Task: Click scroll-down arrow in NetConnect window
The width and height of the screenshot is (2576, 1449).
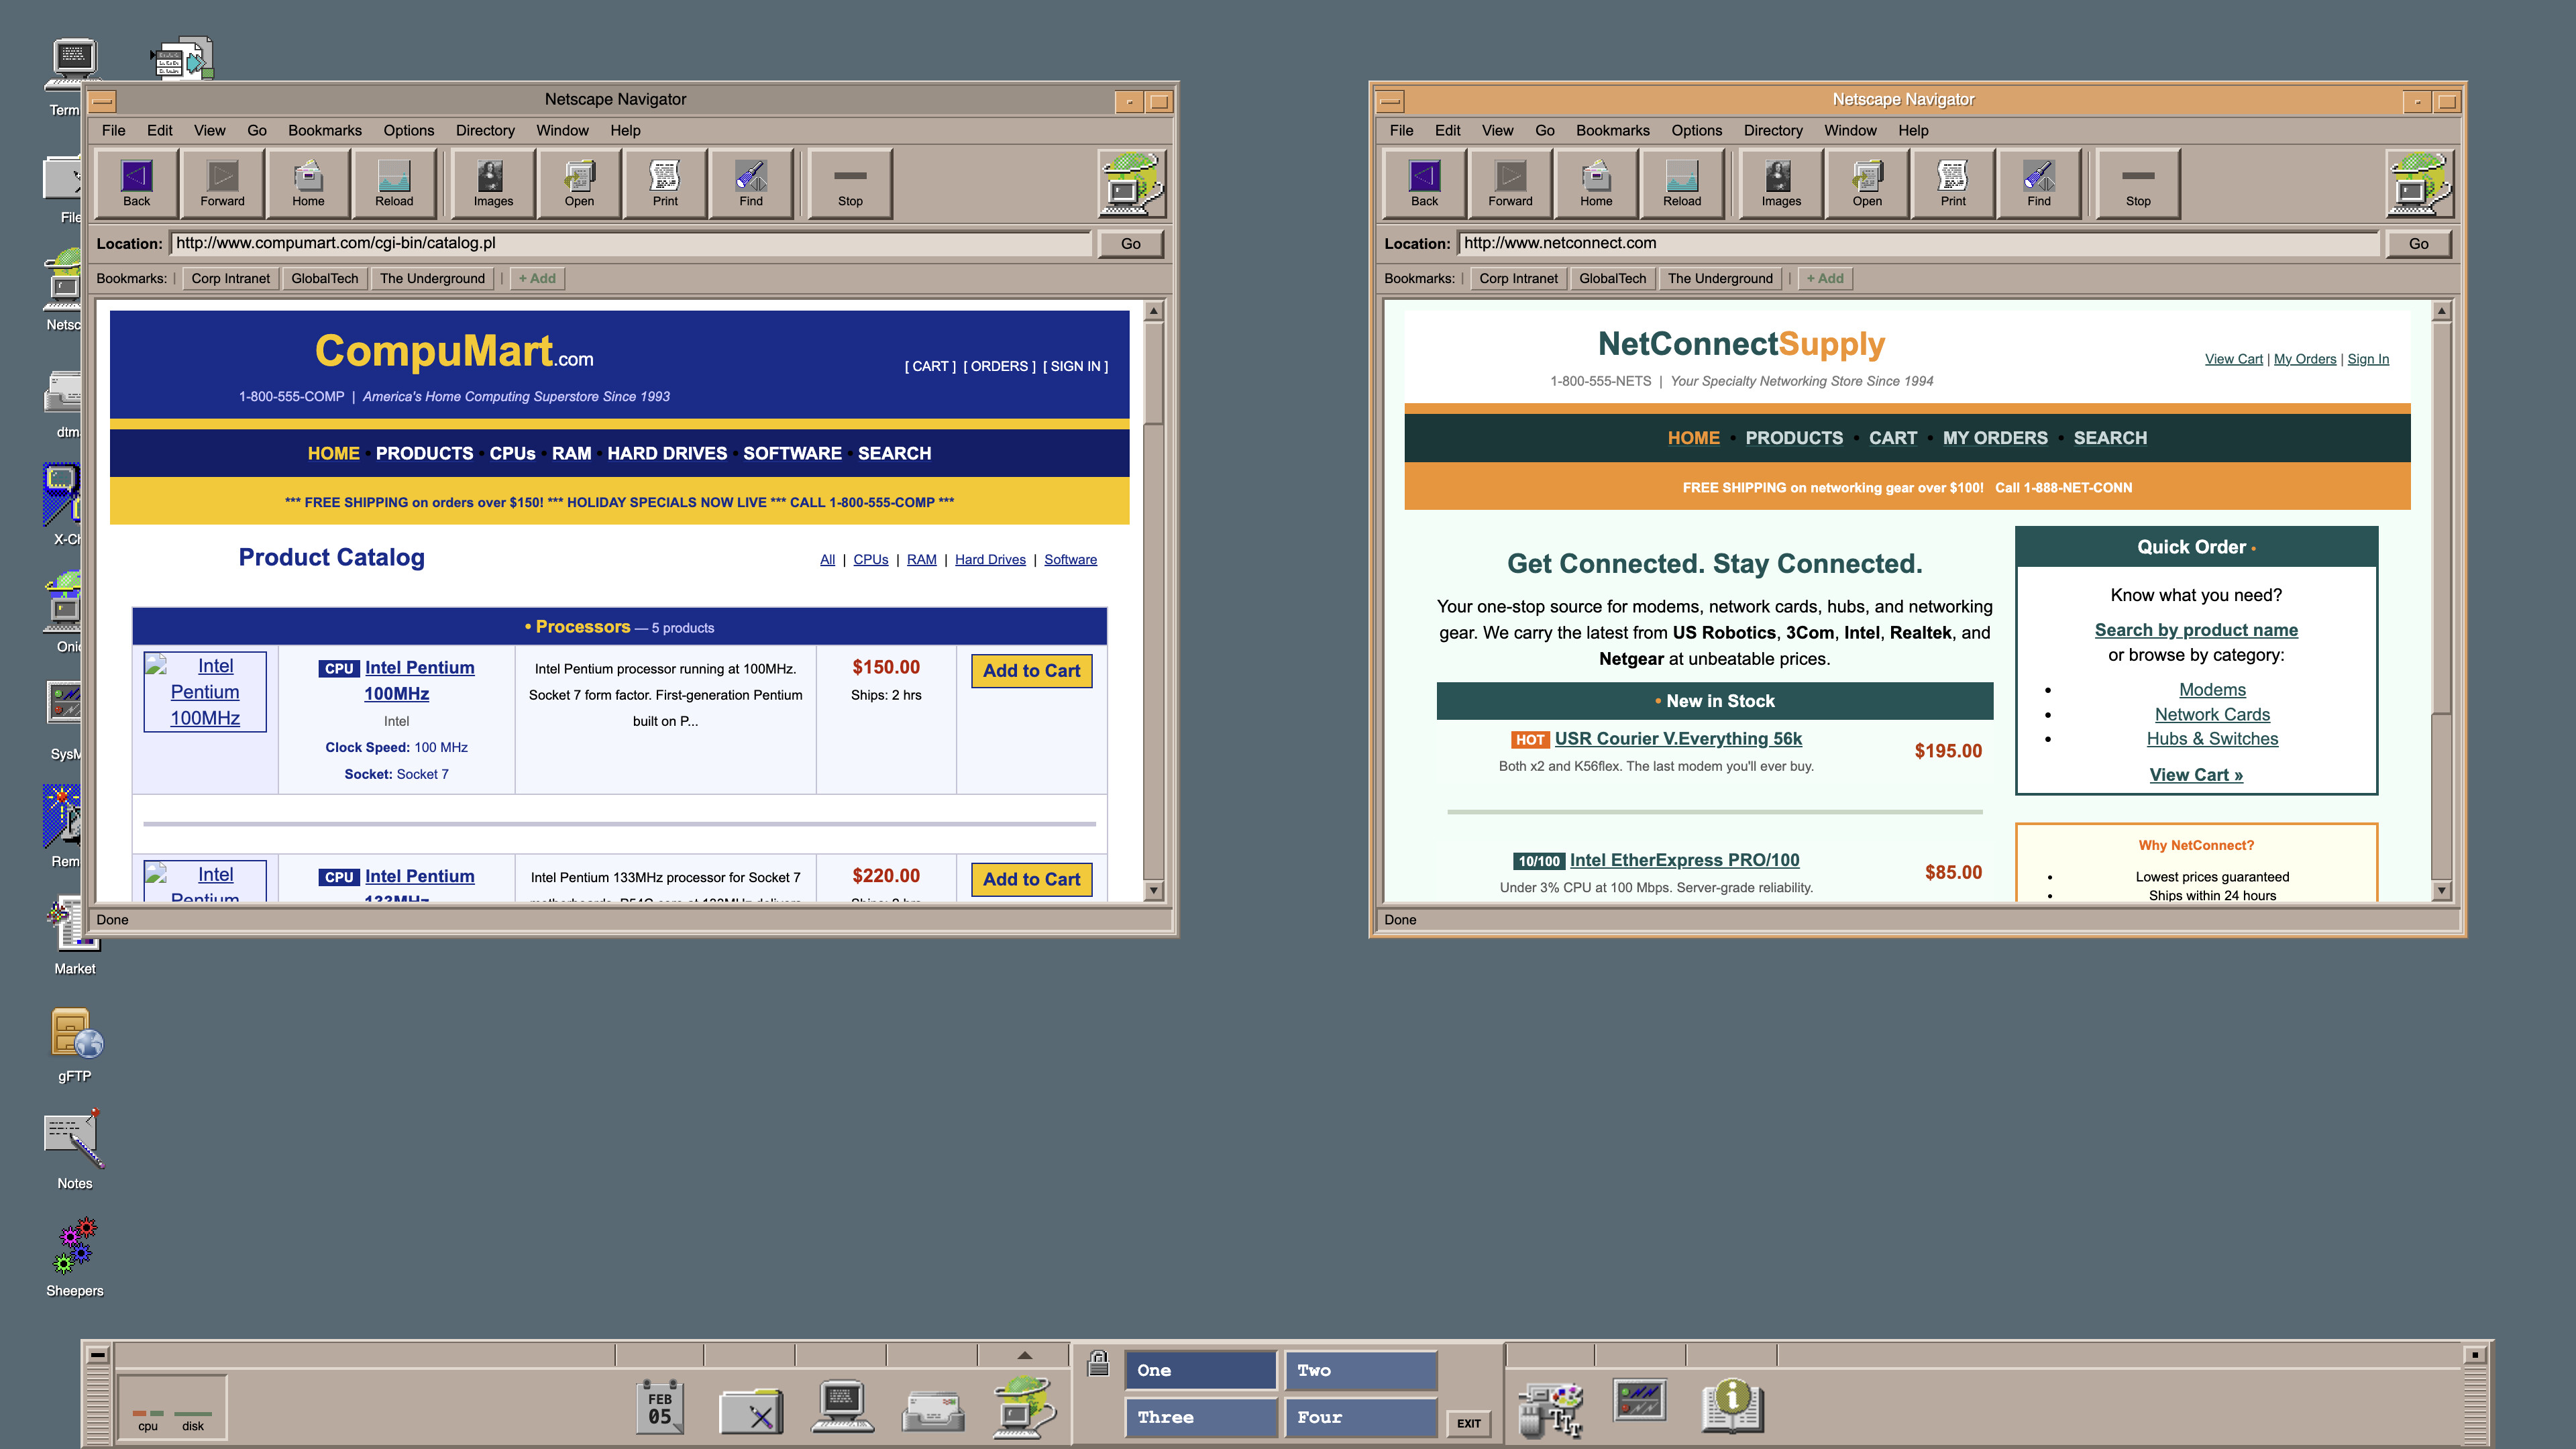Action: (x=2441, y=890)
